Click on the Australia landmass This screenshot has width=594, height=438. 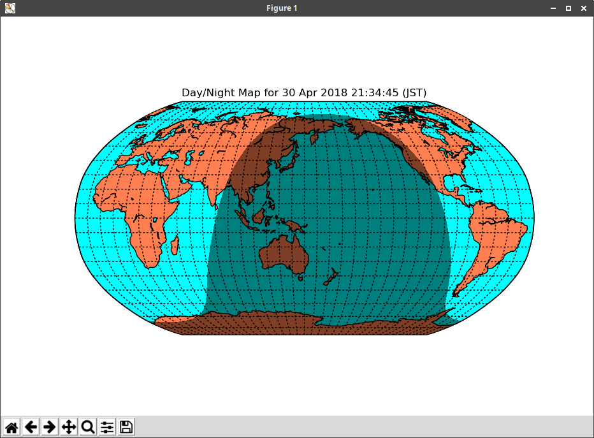[x=284, y=254]
